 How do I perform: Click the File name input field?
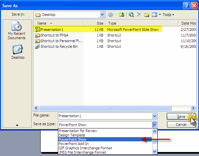coord(105,116)
